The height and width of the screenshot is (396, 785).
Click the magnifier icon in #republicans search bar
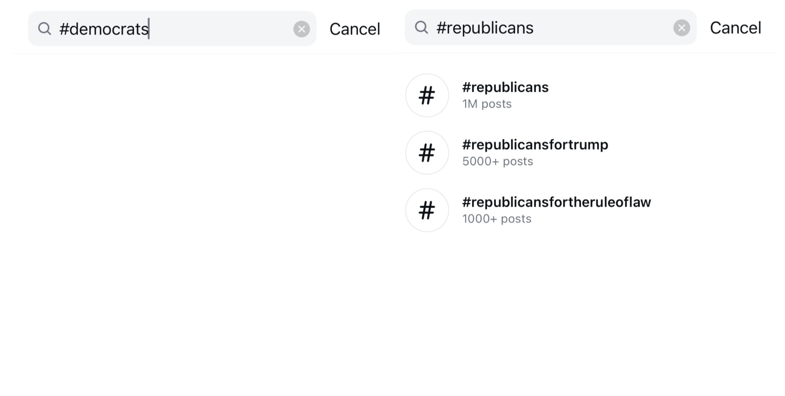(x=421, y=28)
